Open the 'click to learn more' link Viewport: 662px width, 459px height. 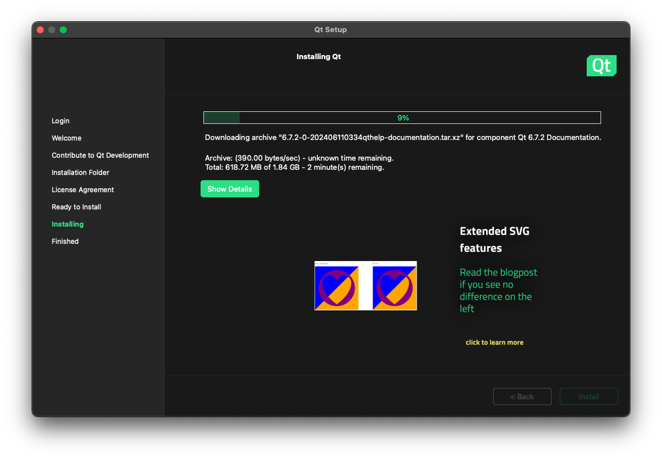coord(494,343)
